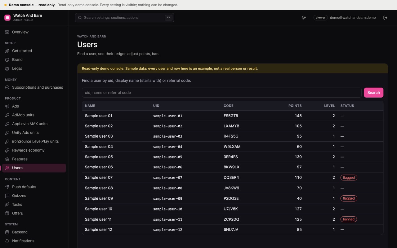Viewport: 397px width, 248px height.
Task: Click the Brand palette icon
Action: [x=7, y=60]
